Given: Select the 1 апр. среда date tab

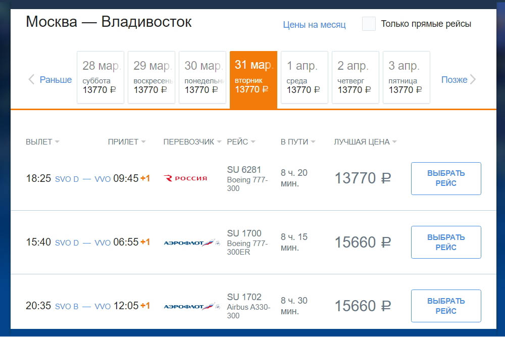Looking at the screenshot, I should pos(305,77).
